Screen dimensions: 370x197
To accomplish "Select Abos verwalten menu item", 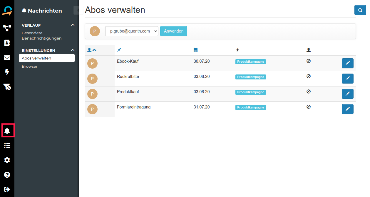I will [47, 58].
